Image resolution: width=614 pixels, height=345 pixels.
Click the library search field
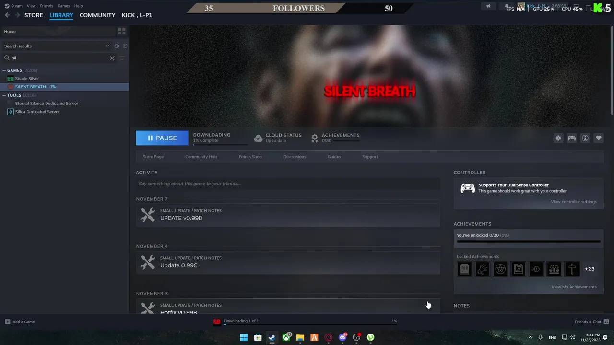tap(60, 58)
